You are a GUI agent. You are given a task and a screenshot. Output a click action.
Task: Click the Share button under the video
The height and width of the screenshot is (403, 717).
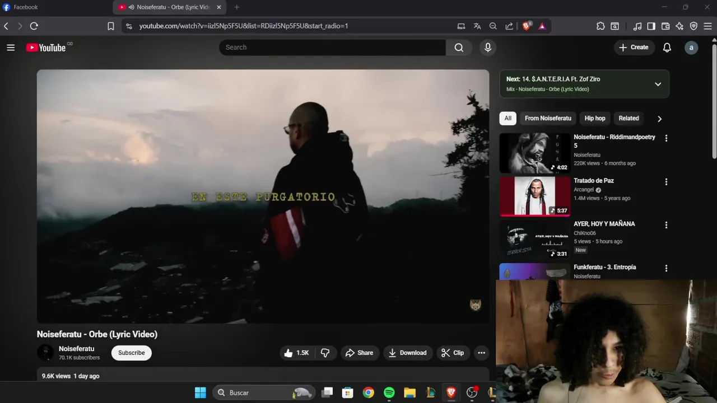click(359, 353)
